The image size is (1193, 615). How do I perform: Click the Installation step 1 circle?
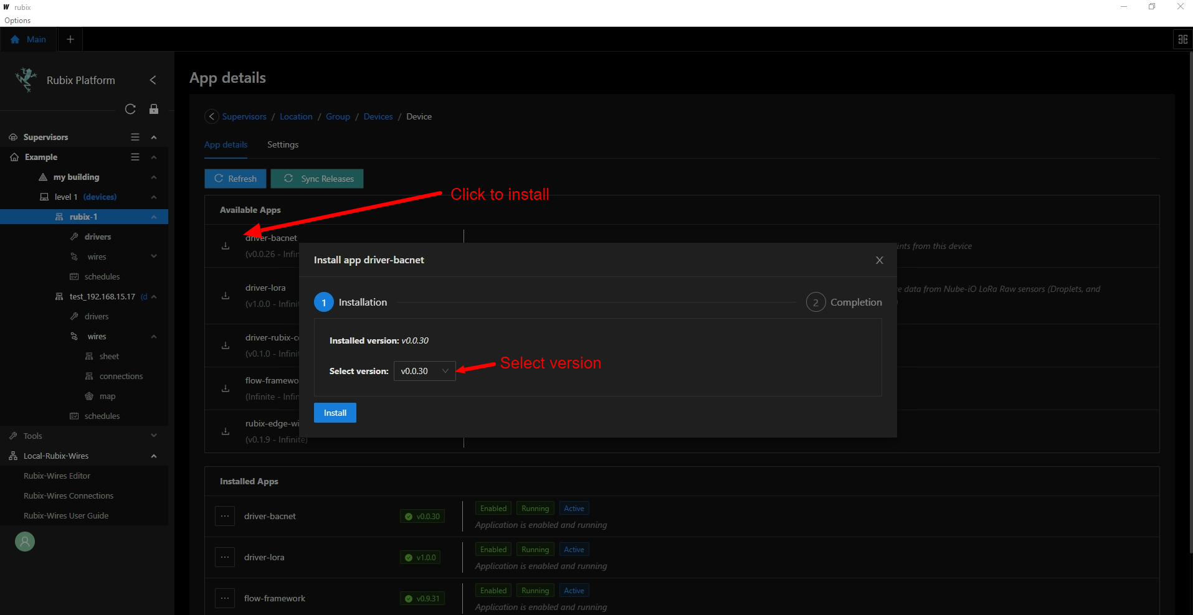pyautogui.click(x=324, y=303)
